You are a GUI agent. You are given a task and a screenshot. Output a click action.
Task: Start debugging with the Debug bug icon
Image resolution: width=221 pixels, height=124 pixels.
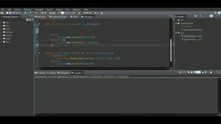[x=20, y=13]
